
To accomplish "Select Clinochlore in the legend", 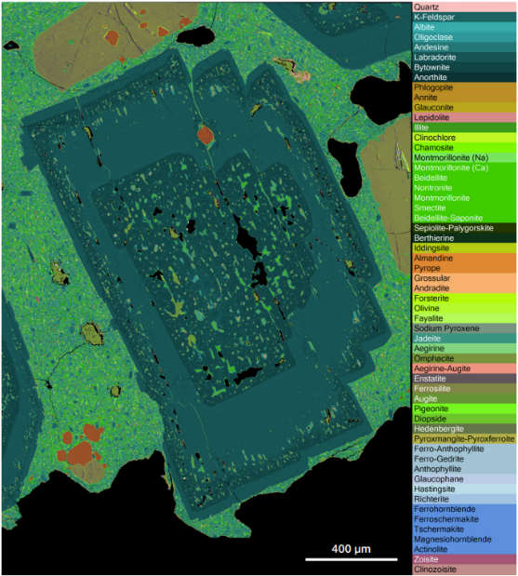I will click(x=464, y=138).
